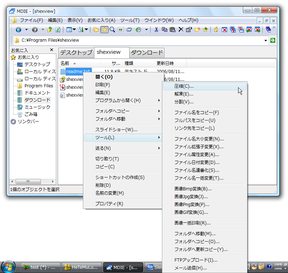Close the お気に入 side panel
Screen dimensions: 288x273
click(x=52, y=50)
